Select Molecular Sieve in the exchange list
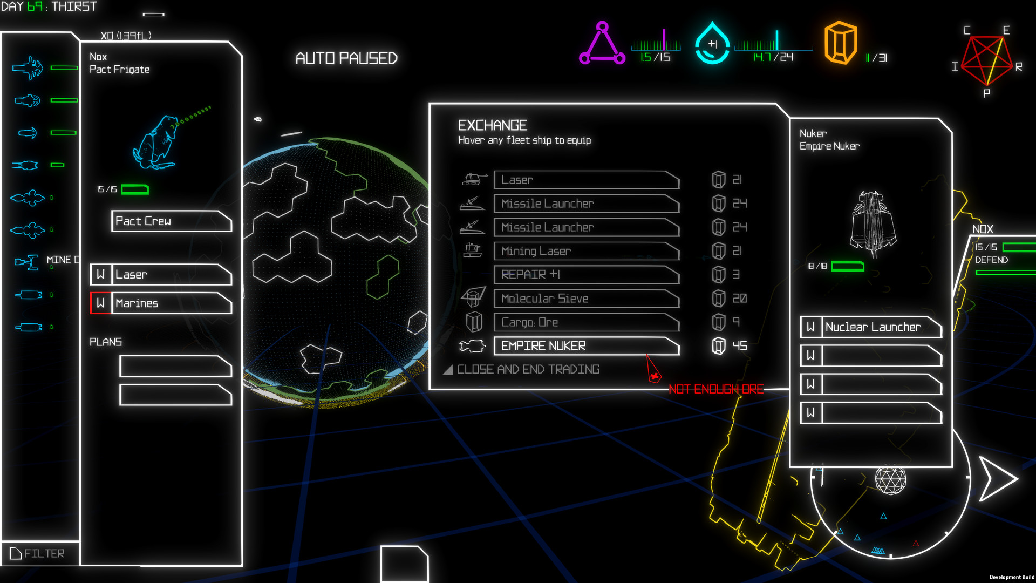 click(x=585, y=299)
